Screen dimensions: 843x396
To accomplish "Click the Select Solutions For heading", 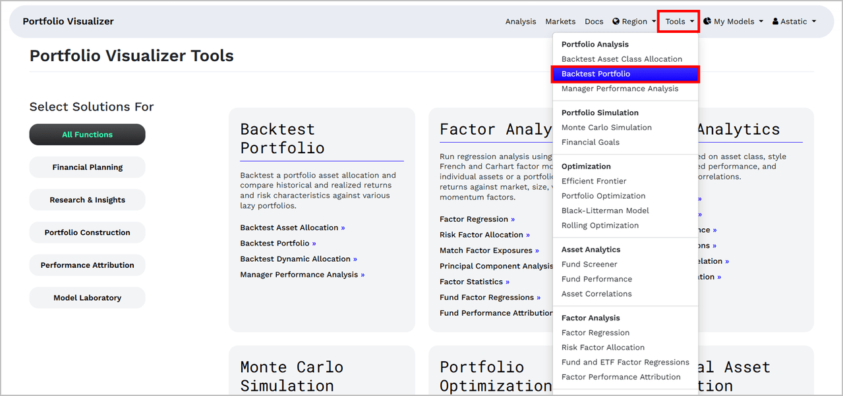I will point(92,107).
